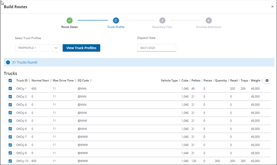This screenshot has height=165, width=277.
Task: Close the Build Routes dialog
Action: pos(272,7)
